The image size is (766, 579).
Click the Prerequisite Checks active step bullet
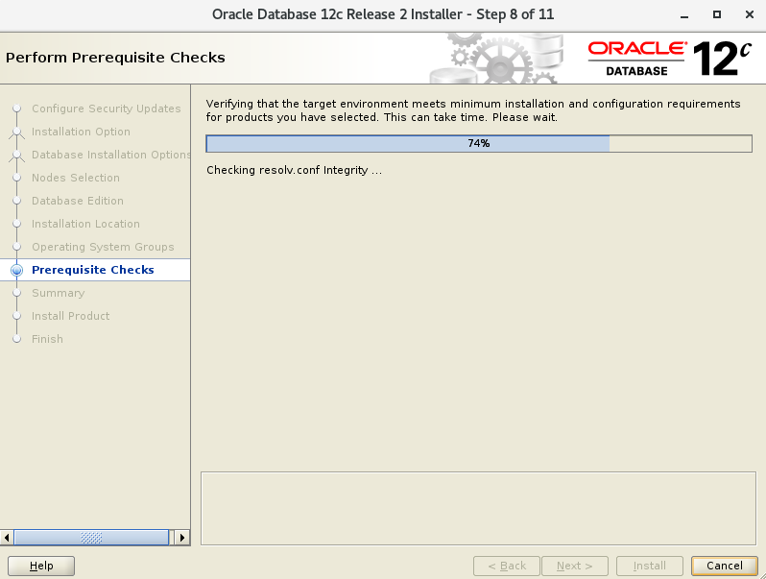[x=16, y=270]
